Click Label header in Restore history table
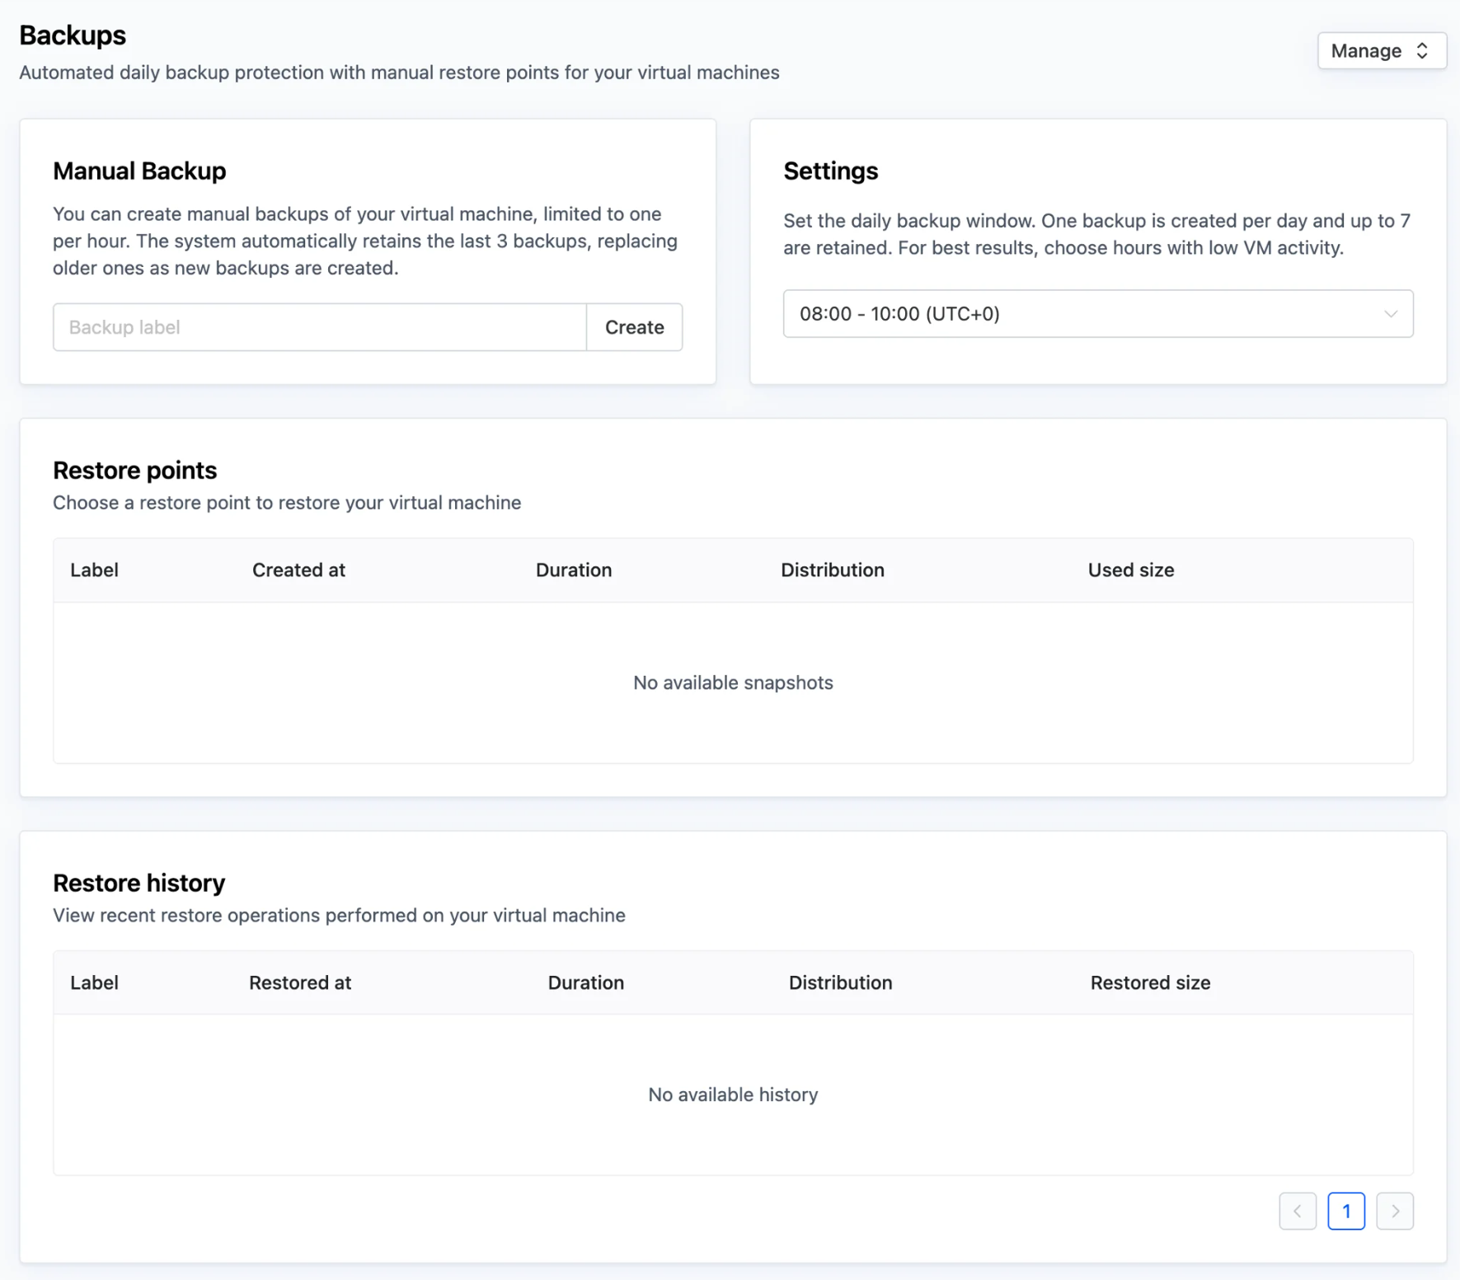The image size is (1460, 1280). click(94, 982)
